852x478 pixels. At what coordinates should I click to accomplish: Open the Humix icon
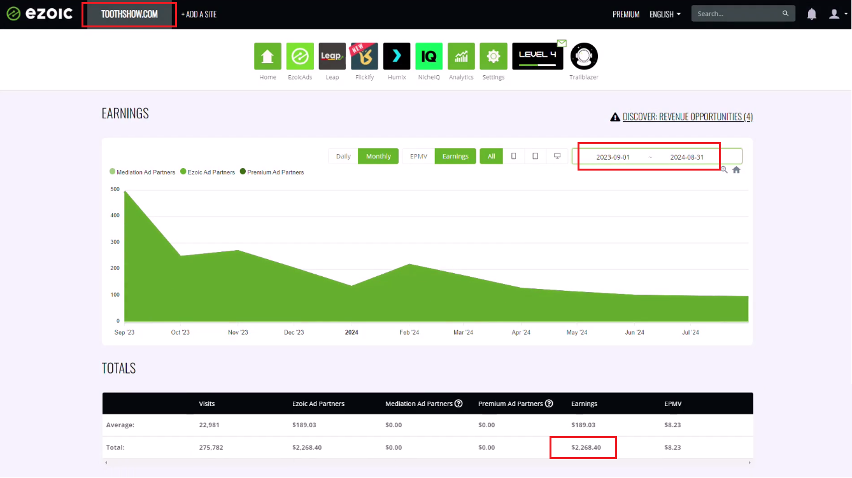click(397, 56)
